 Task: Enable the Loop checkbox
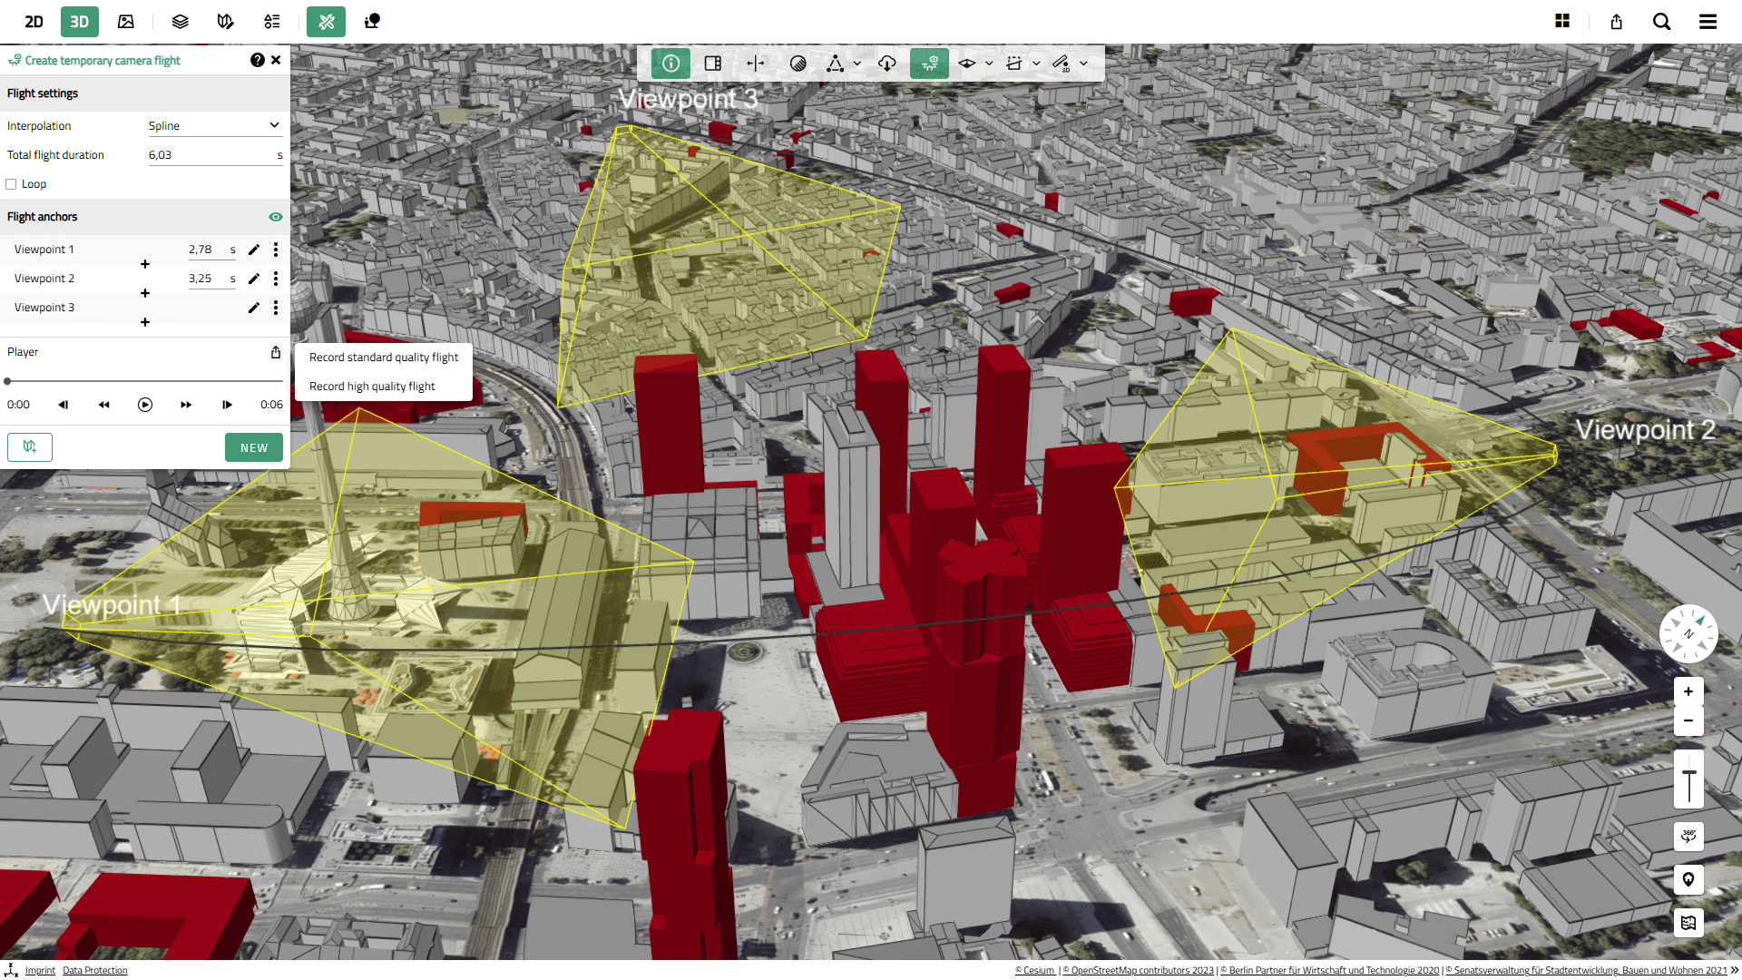[12, 184]
